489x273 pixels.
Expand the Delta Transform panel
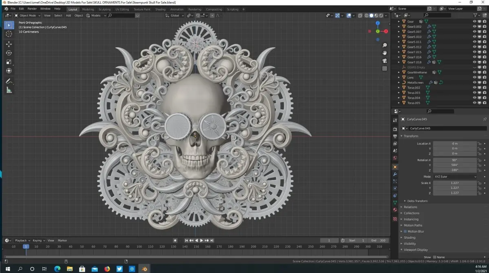pos(417,201)
